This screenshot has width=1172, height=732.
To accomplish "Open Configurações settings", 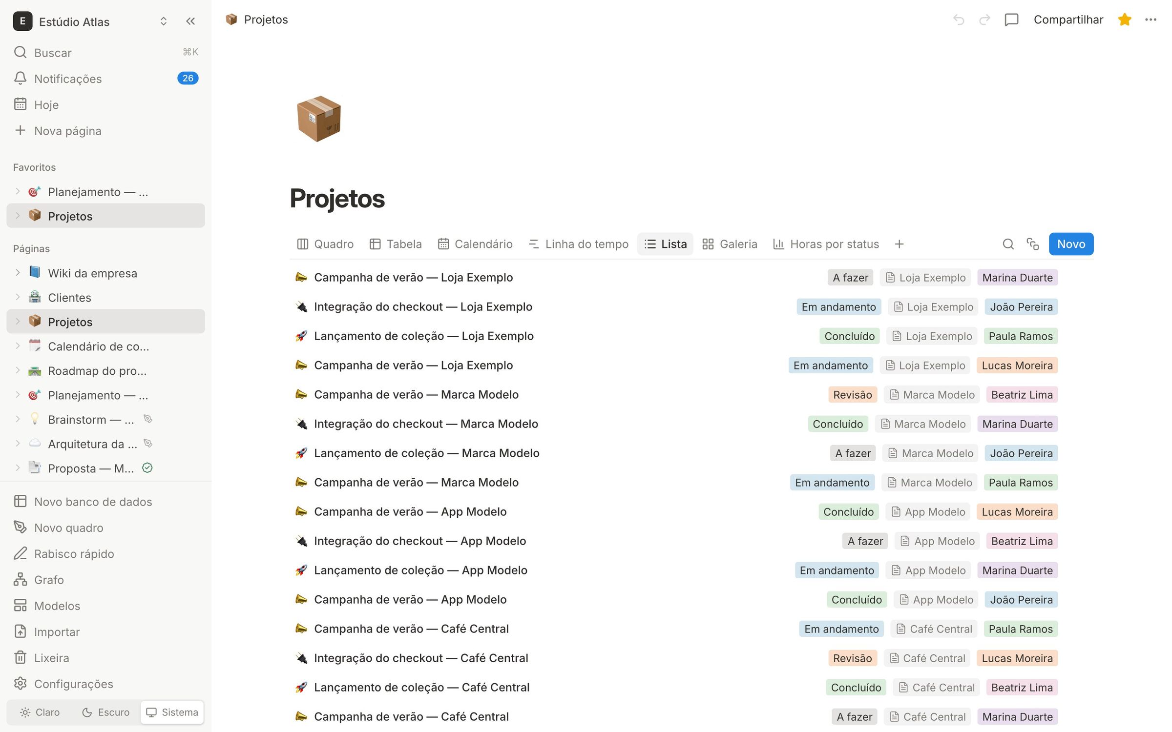I will coord(105,684).
